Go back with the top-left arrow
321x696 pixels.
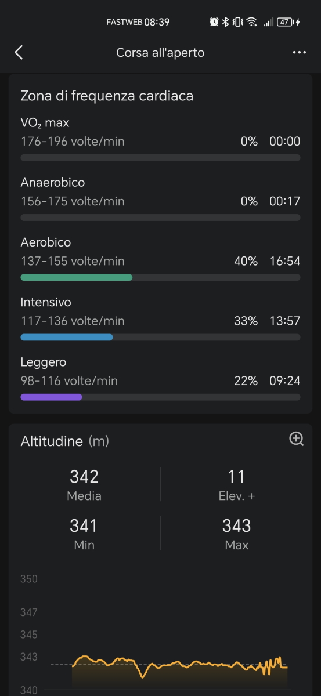pos(19,52)
